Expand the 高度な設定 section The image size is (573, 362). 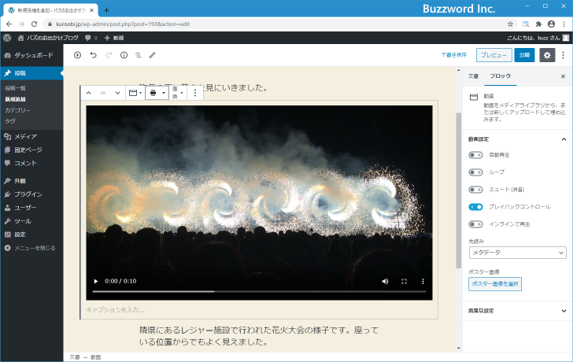(516, 310)
